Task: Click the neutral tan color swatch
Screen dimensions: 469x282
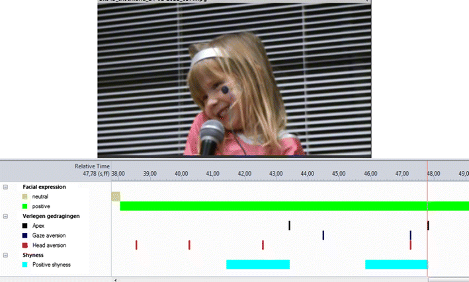Action: (25, 197)
